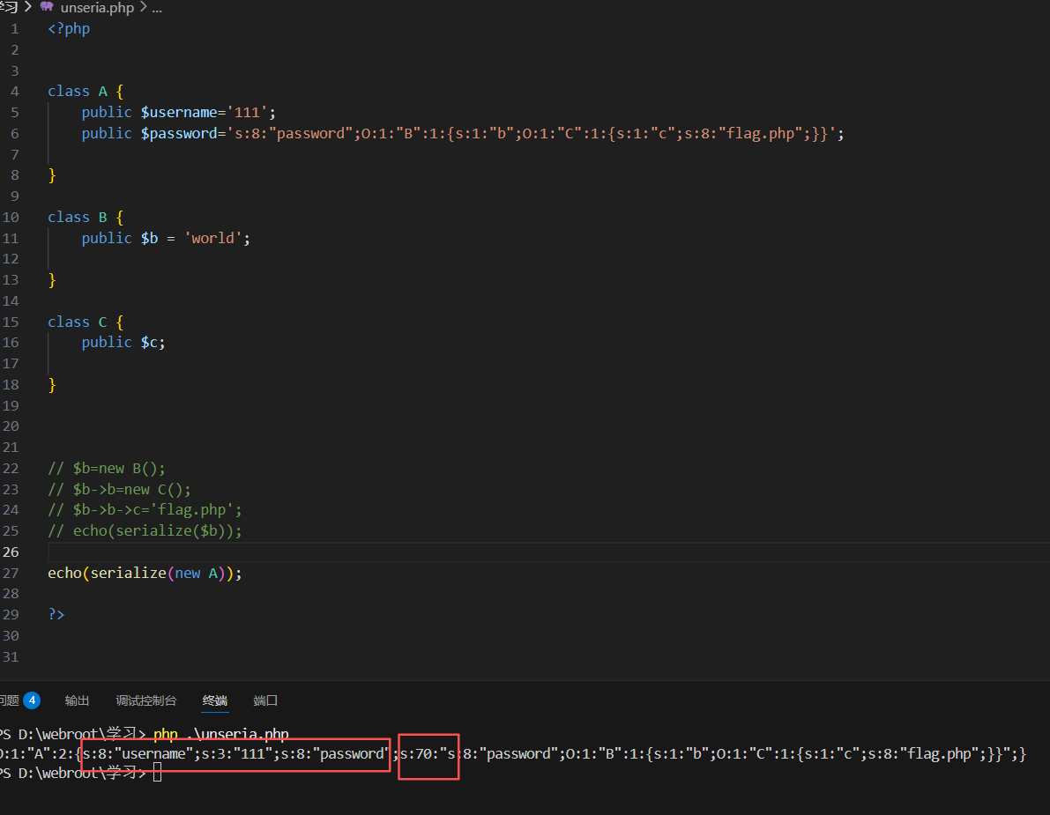The height and width of the screenshot is (815, 1050).
Task: Click the closing brace on line 8
Action: pyautogui.click(x=52, y=175)
